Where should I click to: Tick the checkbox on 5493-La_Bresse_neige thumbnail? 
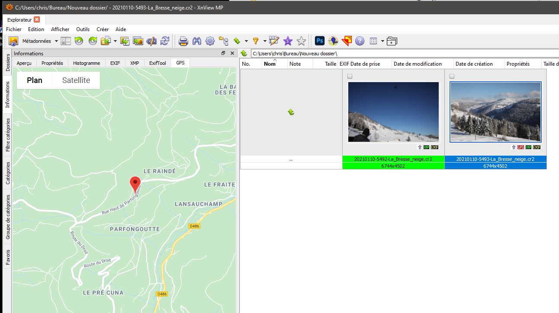tap(452, 77)
